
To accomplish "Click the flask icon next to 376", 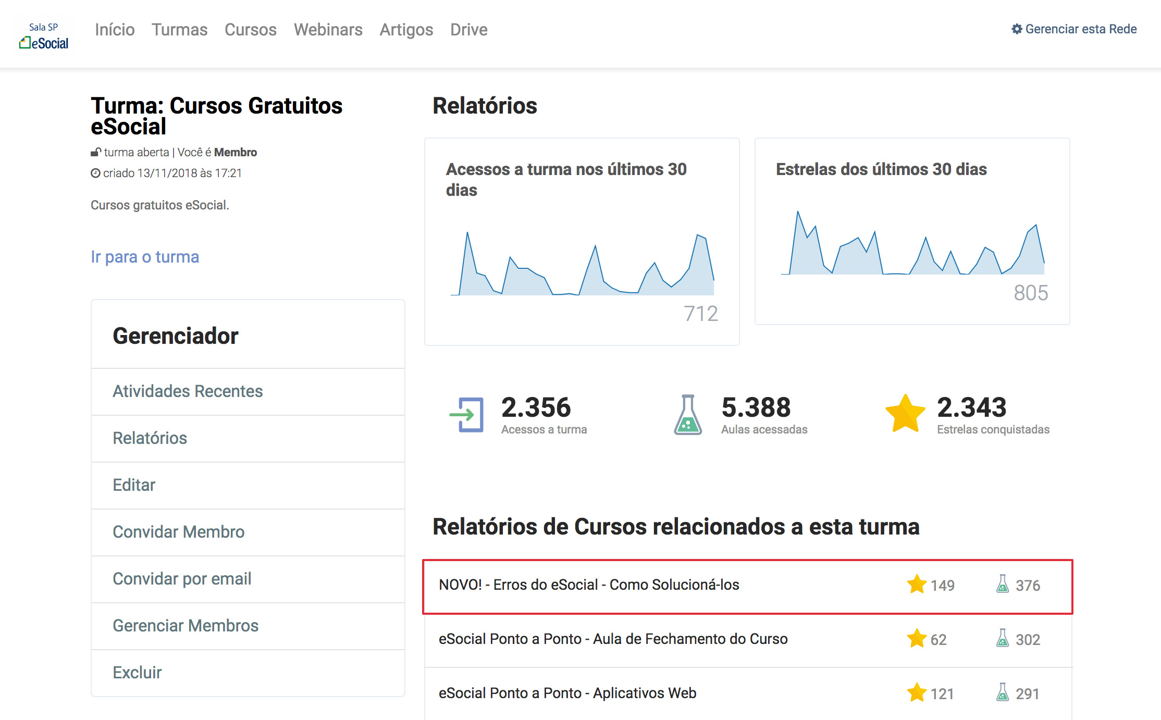I will pyautogui.click(x=1002, y=585).
